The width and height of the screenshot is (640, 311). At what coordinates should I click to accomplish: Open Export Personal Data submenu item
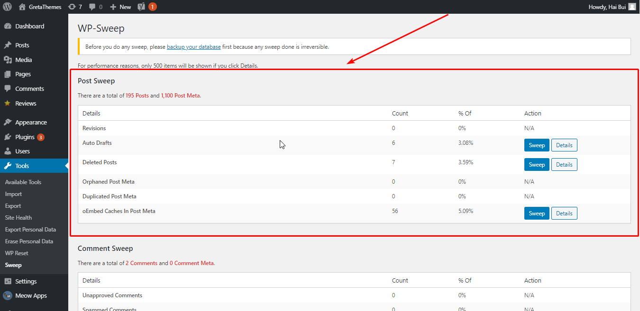[30, 230]
